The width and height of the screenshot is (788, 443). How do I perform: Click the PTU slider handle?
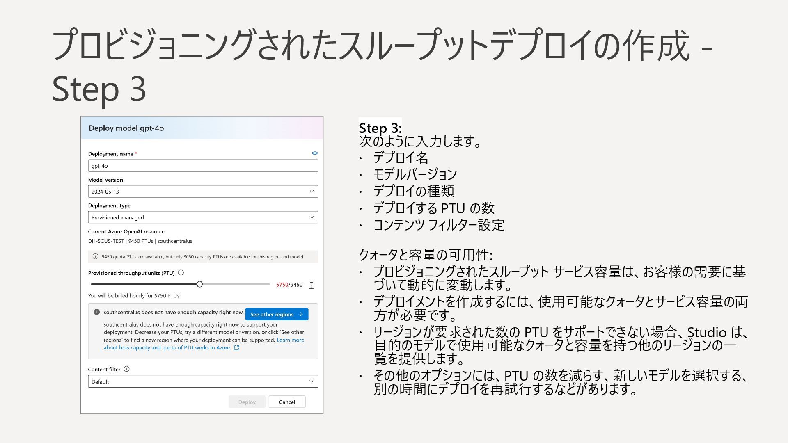[199, 284]
